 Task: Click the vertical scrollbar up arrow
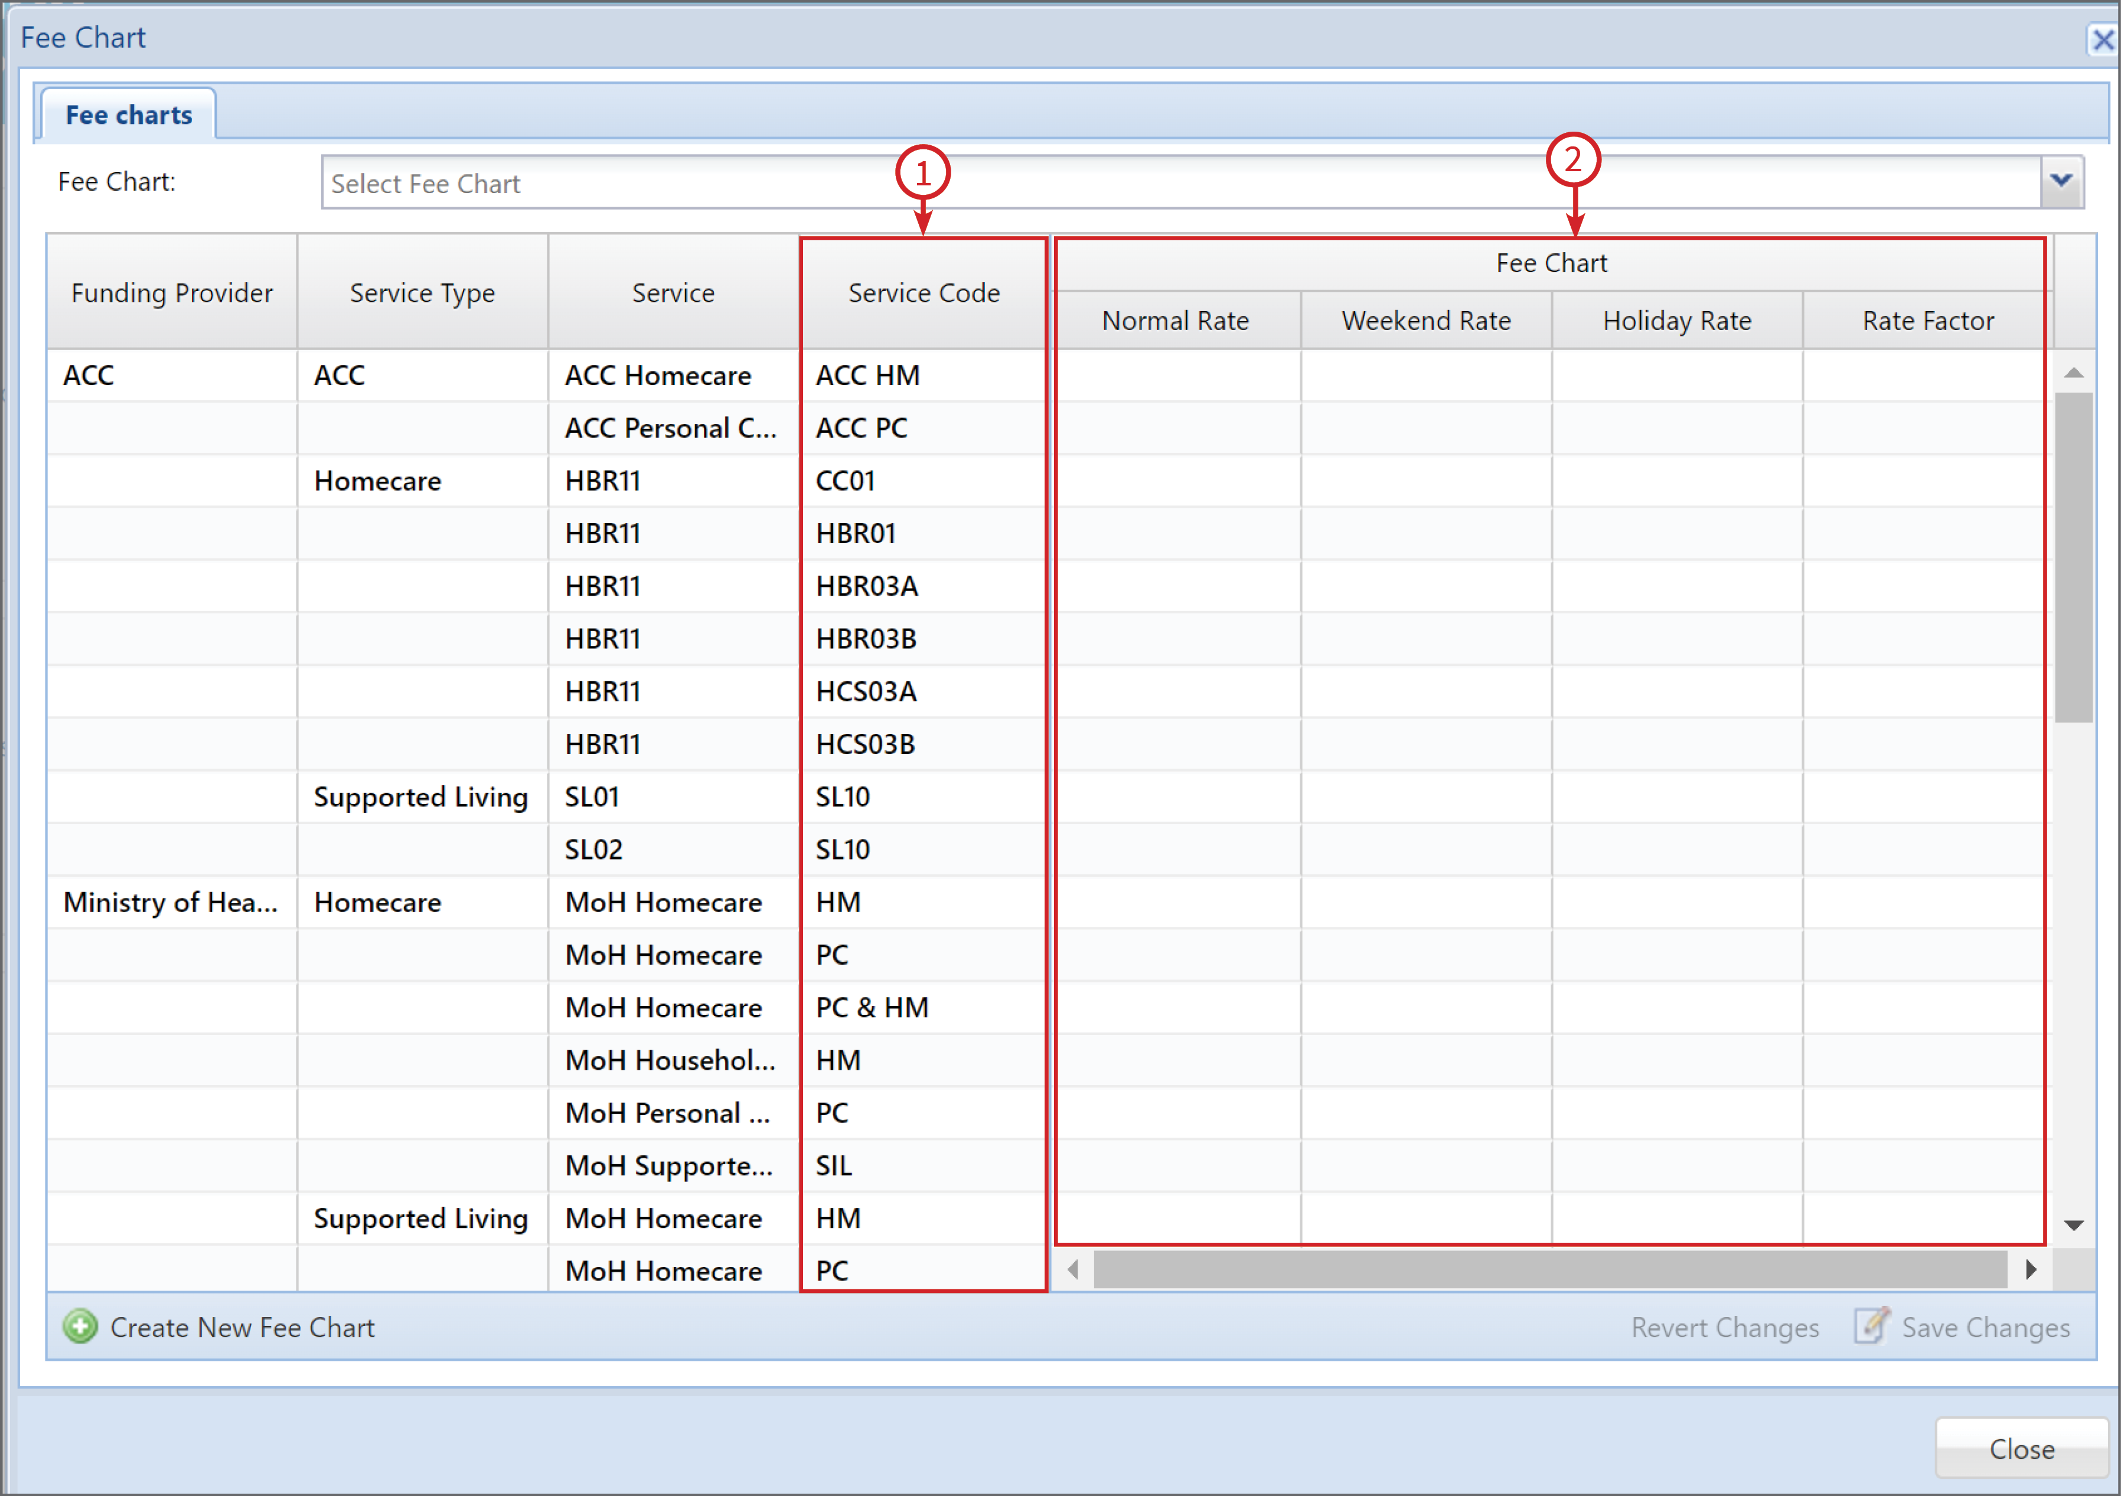point(2074,373)
